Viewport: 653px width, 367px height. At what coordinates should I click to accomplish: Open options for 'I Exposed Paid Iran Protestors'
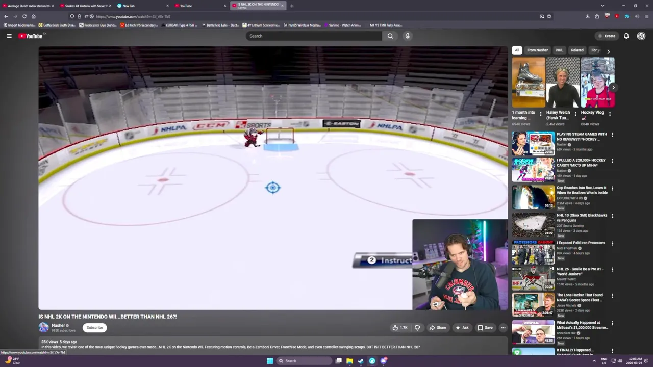(612, 243)
